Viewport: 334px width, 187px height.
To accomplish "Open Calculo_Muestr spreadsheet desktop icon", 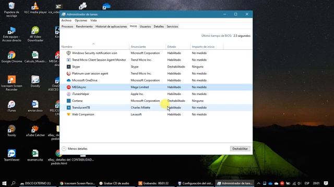I will coord(35,57).
